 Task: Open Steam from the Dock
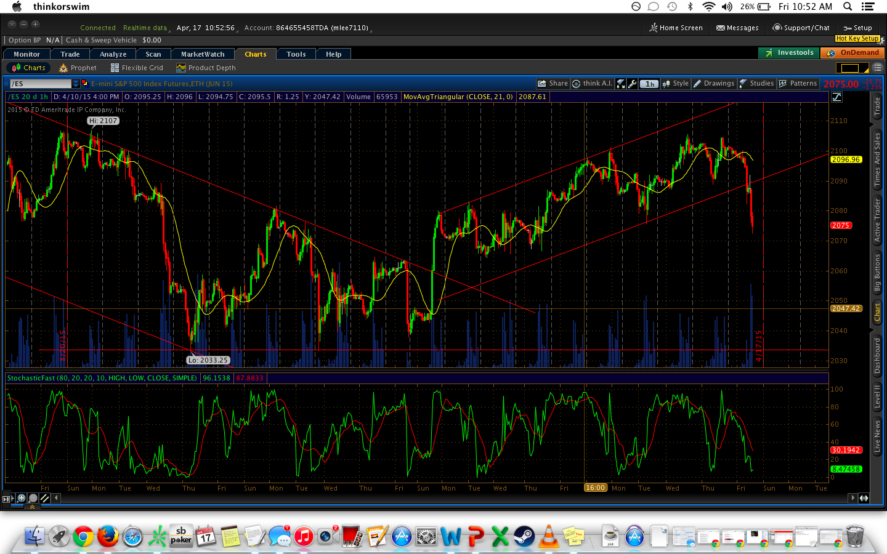(524, 536)
